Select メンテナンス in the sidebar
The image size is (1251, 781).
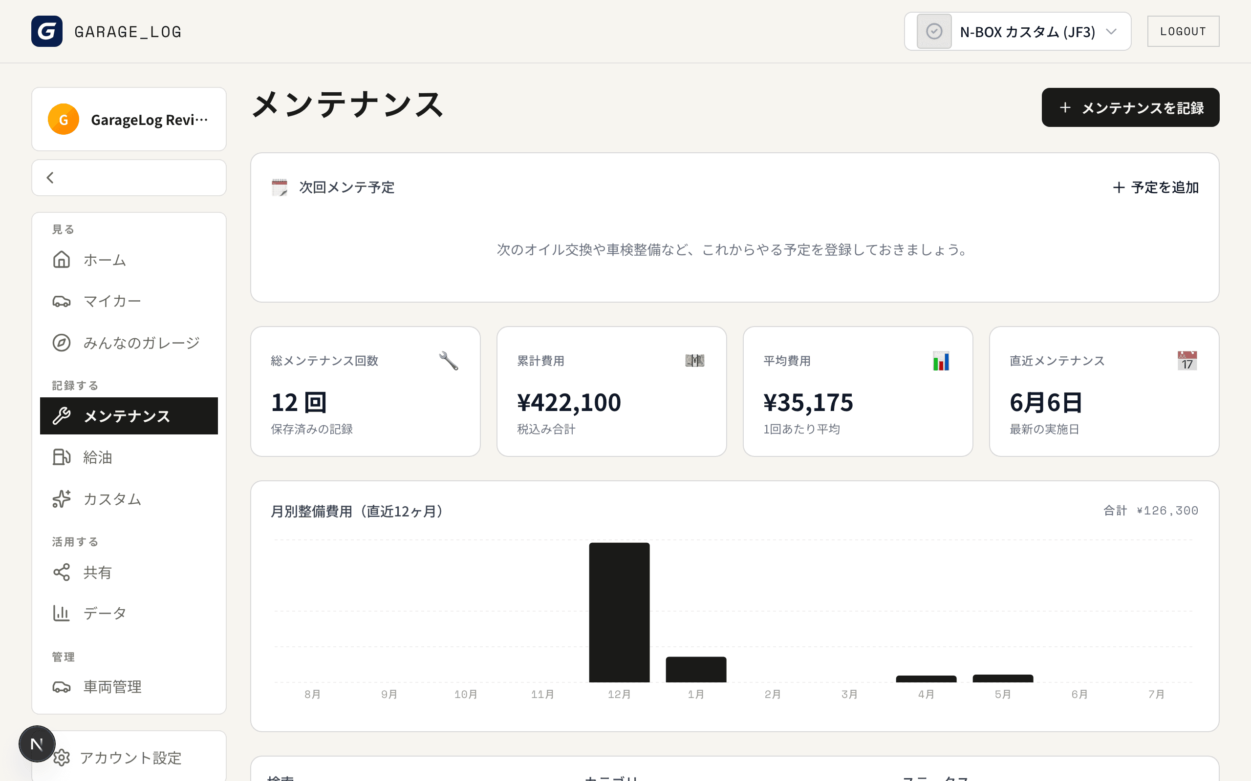coord(129,416)
